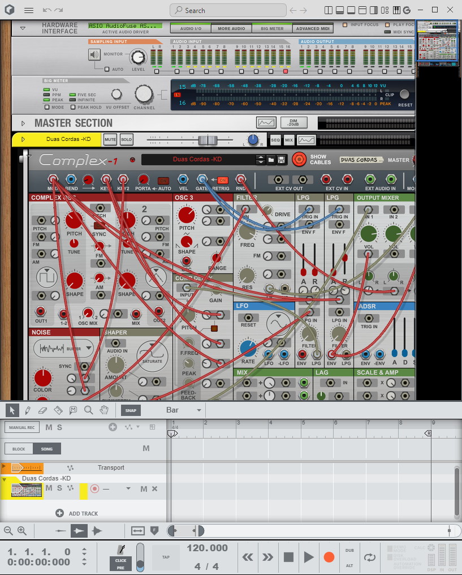Click the ADD TRACK label
This screenshot has height=575, width=462.
click(83, 513)
